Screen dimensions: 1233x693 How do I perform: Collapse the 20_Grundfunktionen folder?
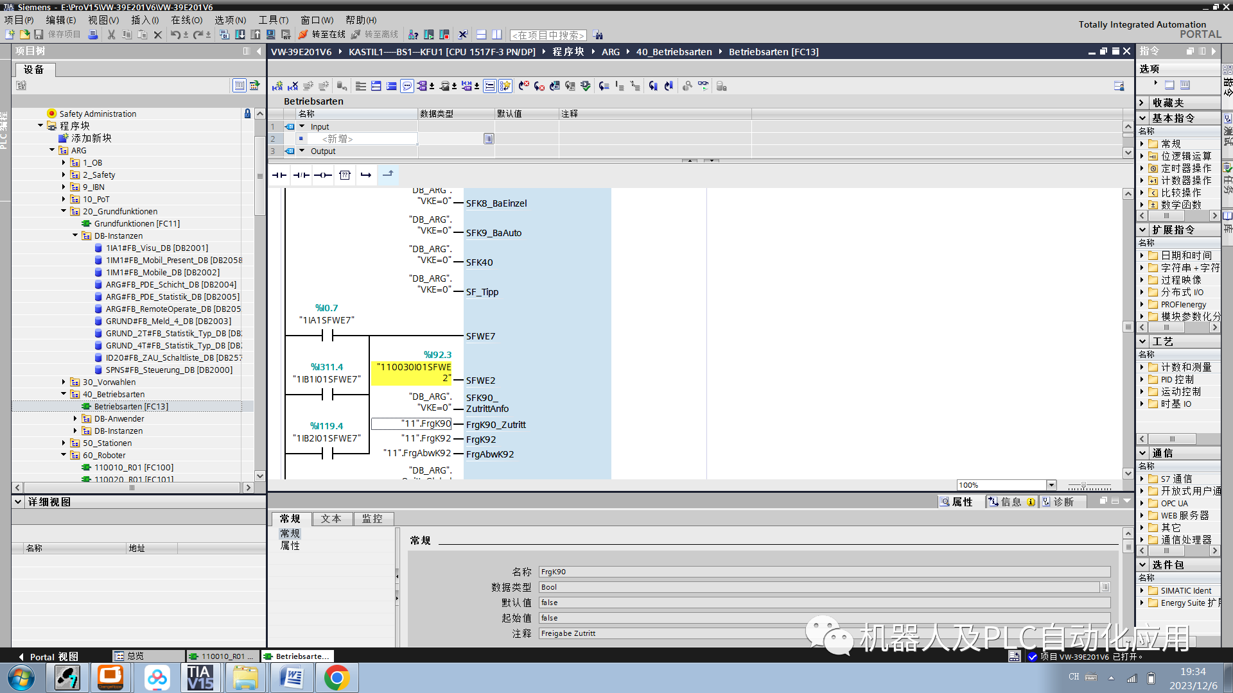[x=64, y=211]
